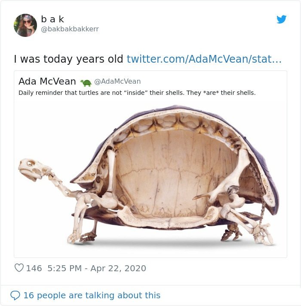This screenshot has width=301, height=306.
Task: Click the Twitter bird logo
Action: point(282,19)
